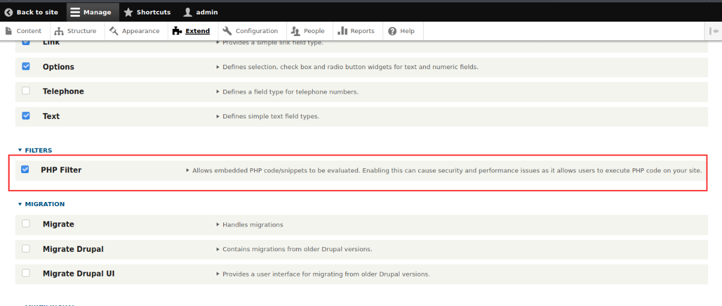Collapse the MIGRATION section
Viewport: 722px width, 306px height.
[41, 204]
